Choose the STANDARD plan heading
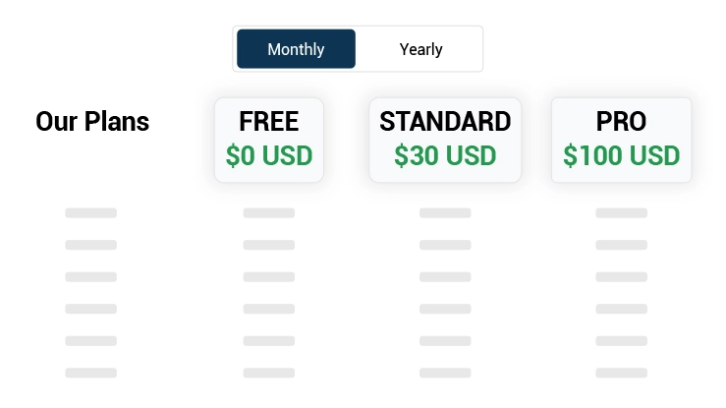Viewport: 726px width, 408px height. click(445, 122)
